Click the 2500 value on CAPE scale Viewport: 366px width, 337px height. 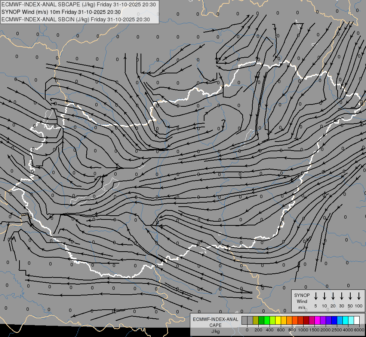pyautogui.click(x=337, y=330)
